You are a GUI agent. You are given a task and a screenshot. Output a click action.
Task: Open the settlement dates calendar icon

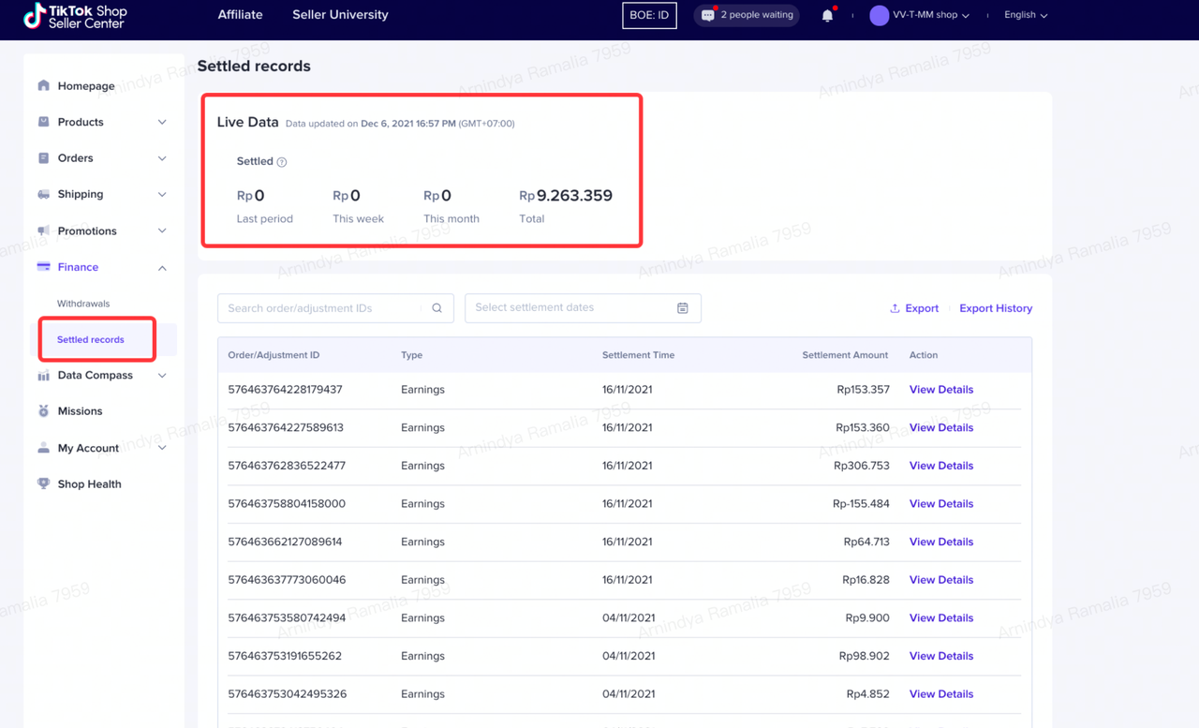[x=682, y=308]
